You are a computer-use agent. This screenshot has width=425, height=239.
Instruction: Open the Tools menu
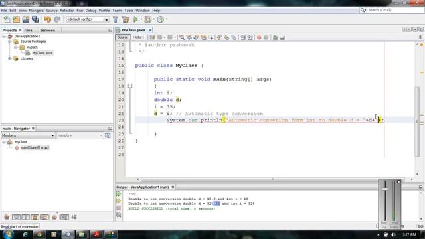(x=129, y=11)
